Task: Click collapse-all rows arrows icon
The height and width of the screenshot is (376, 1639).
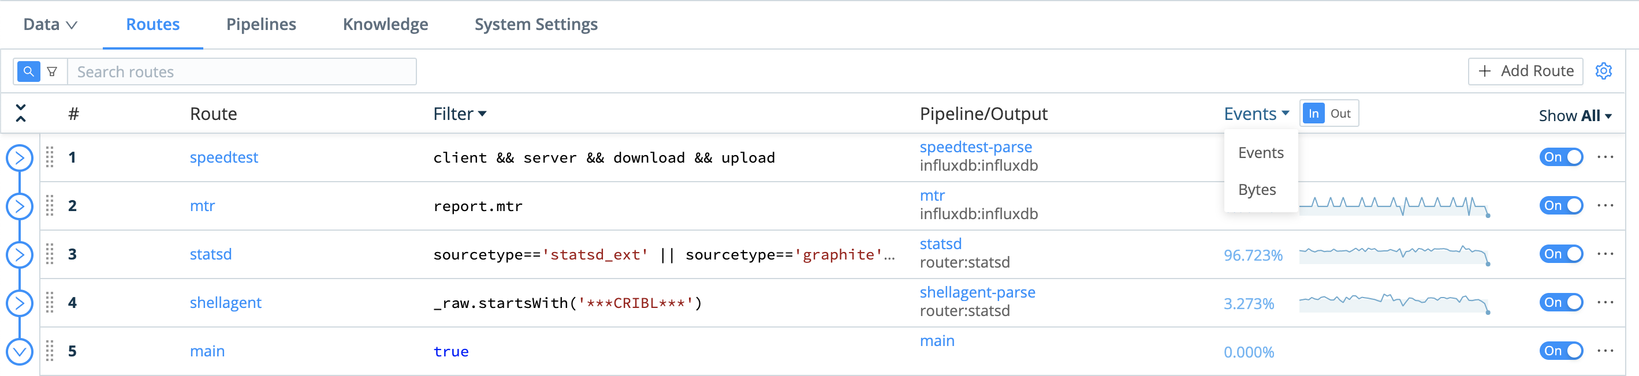Action: [20, 113]
